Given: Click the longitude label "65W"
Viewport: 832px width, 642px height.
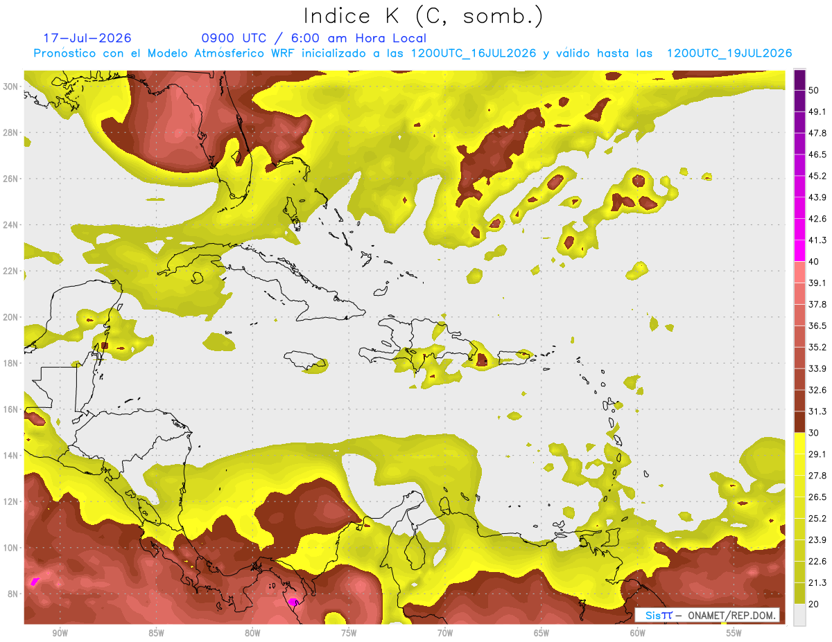Looking at the screenshot, I should pyautogui.click(x=541, y=633).
